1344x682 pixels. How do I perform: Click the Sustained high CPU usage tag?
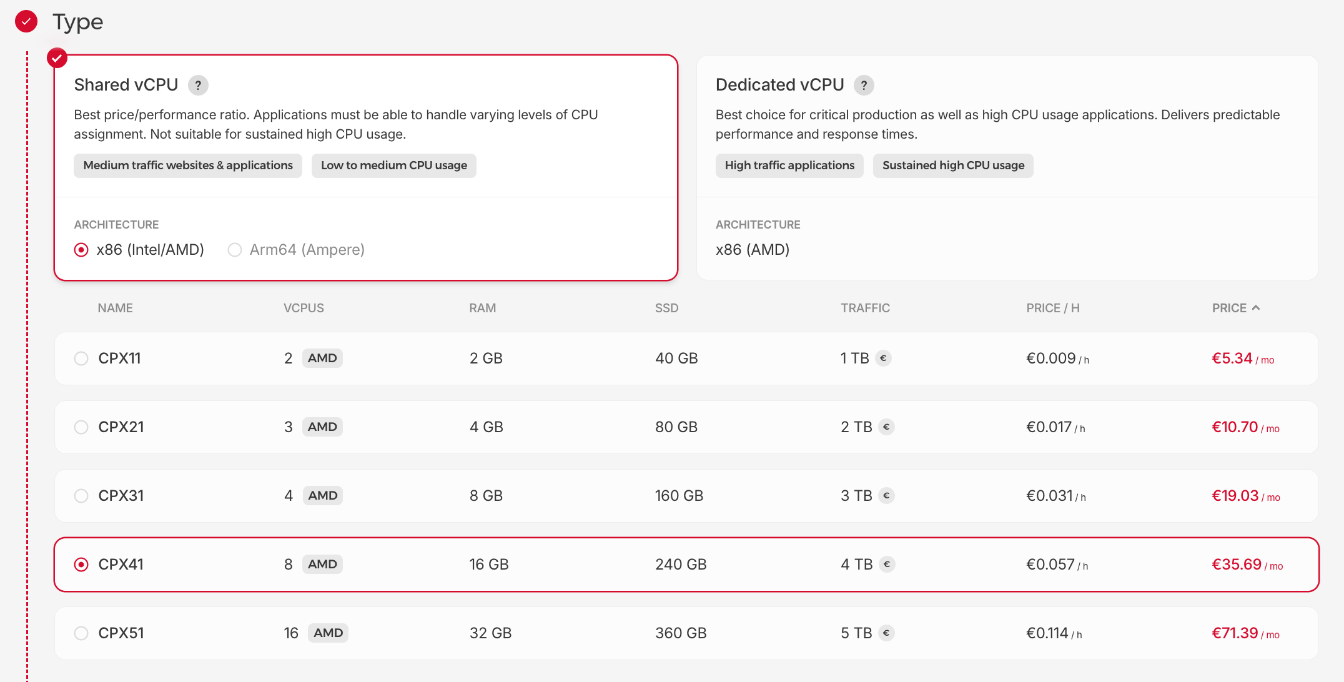952,166
